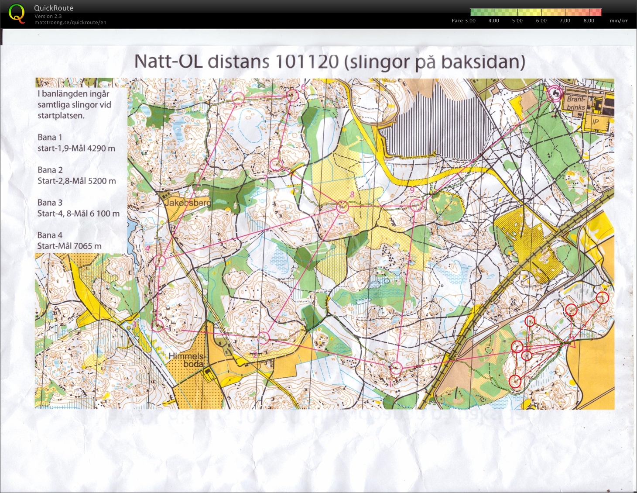Click the finish double-circle near Brantbrinks
Screen dimensions: 637x493
pyautogui.click(x=555, y=94)
